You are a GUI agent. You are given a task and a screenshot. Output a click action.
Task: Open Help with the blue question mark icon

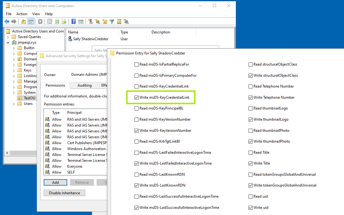[74, 21]
